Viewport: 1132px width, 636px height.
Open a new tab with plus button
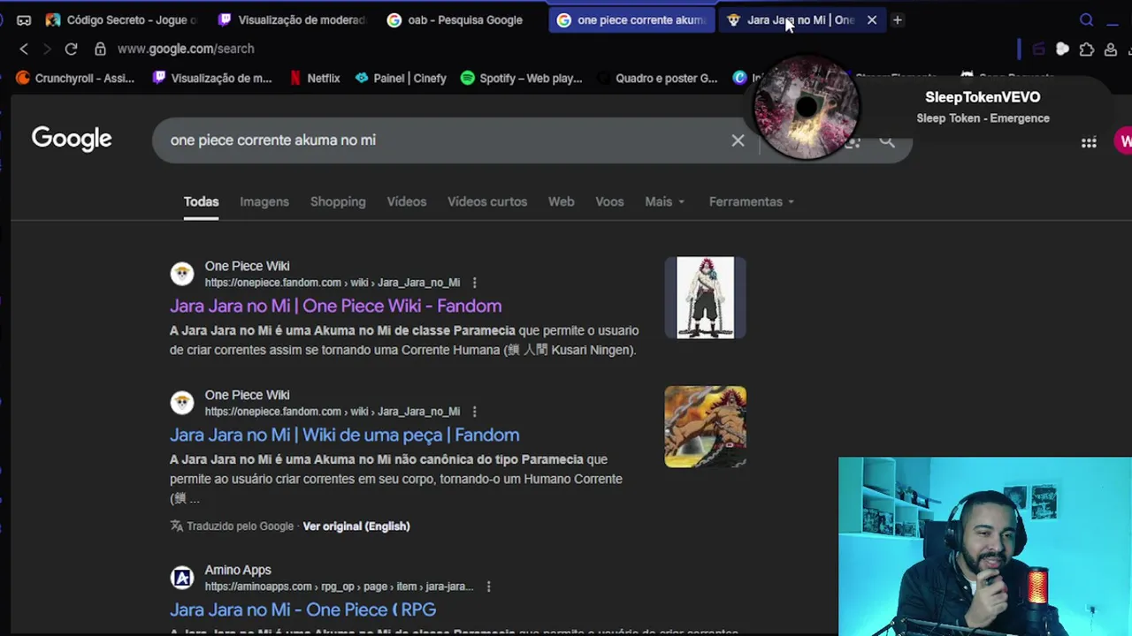[x=897, y=19]
